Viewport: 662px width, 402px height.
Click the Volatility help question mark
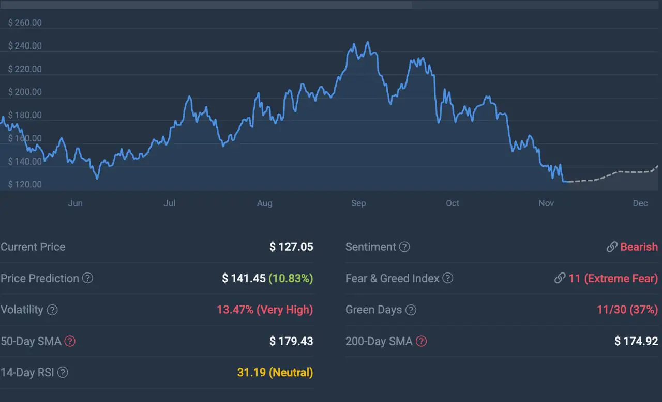coord(52,310)
